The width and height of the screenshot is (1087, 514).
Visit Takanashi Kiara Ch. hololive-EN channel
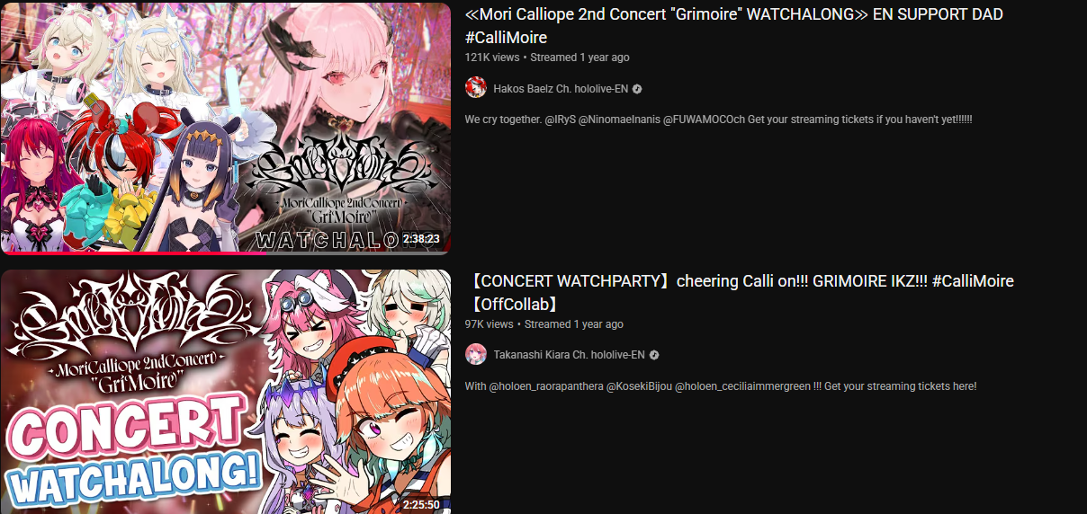(x=569, y=355)
